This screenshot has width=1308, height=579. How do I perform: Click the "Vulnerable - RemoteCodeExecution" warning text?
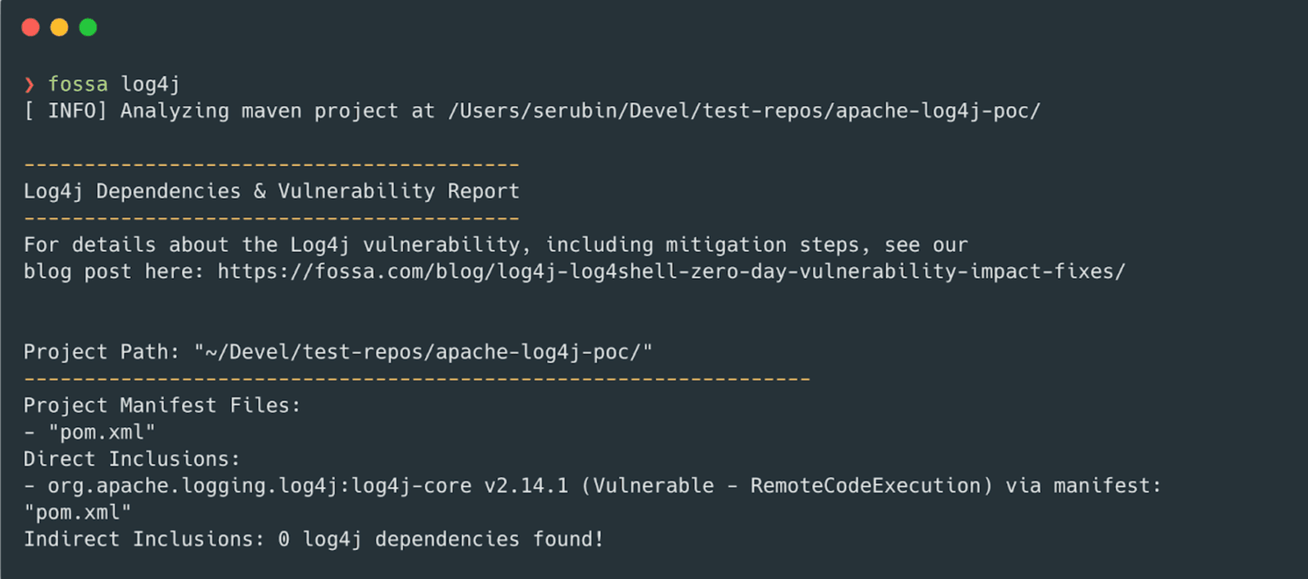(x=786, y=485)
